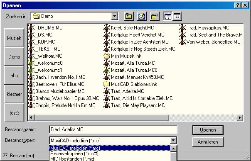Click the icon of Blanco Muziekpapier.MC
This screenshot has height=161, width=251.
coord(31,91)
